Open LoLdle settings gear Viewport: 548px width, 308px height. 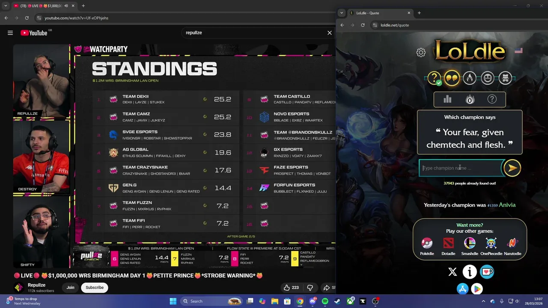tap(421, 52)
